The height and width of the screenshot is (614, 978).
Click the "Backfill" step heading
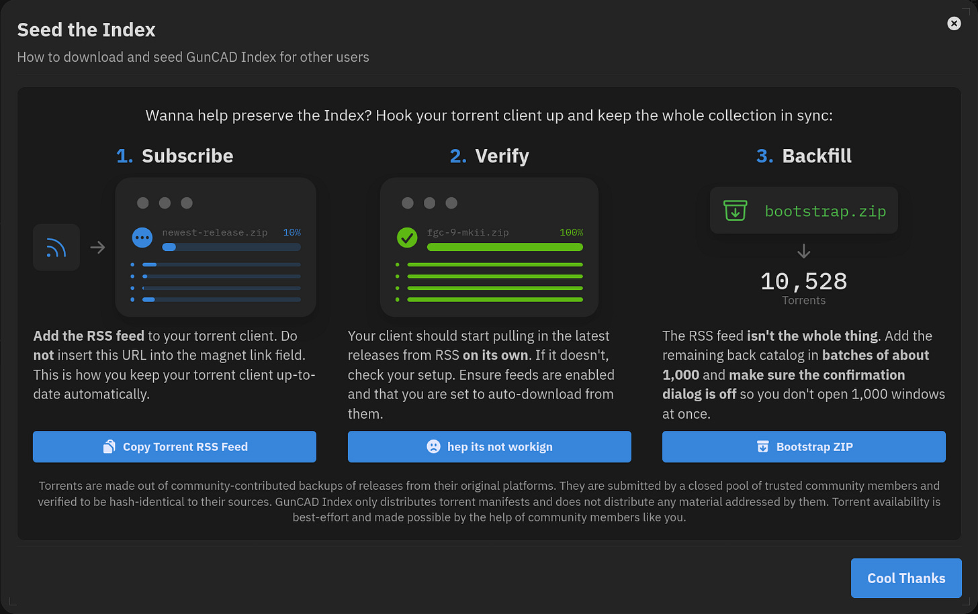tap(817, 156)
